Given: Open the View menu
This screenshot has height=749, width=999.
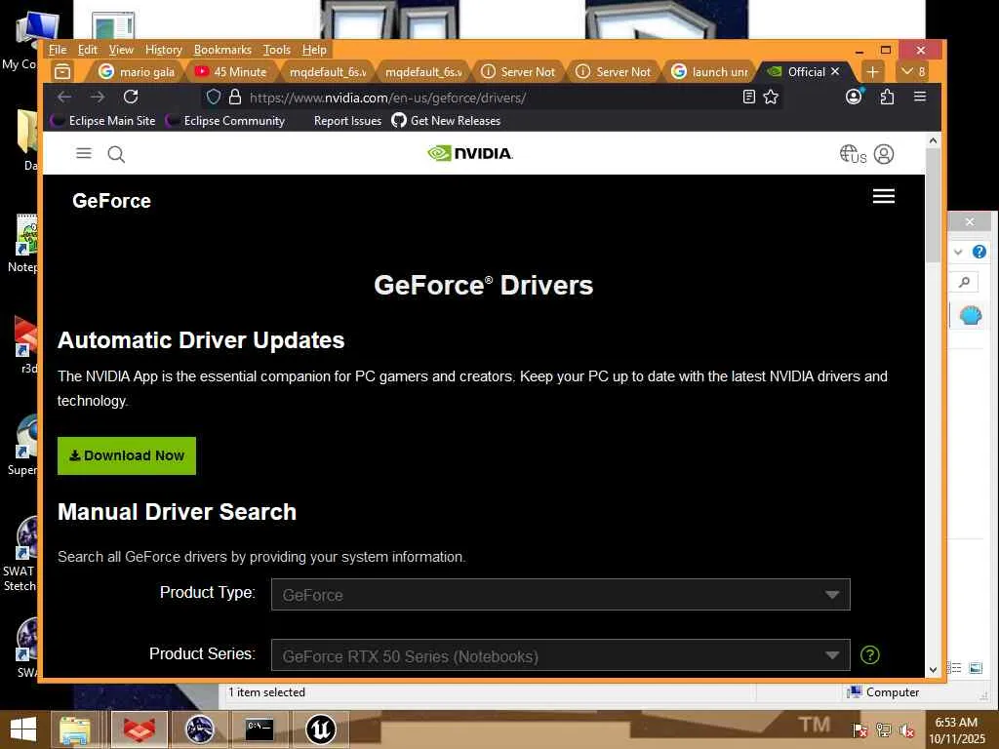Looking at the screenshot, I should tap(121, 50).
